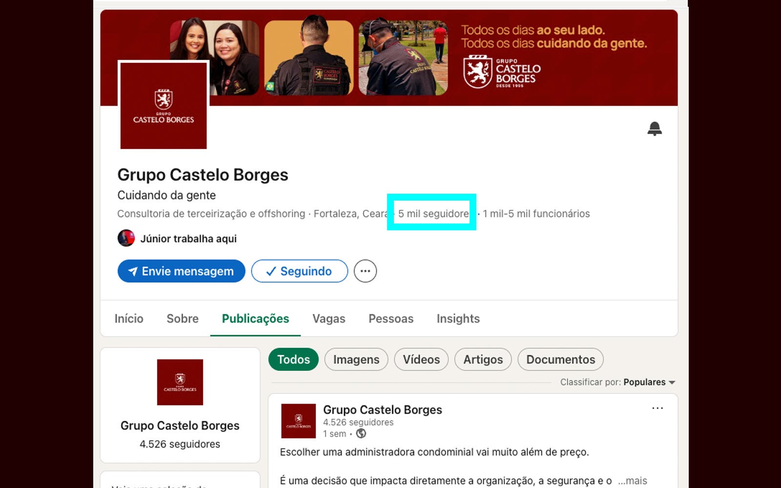Click 1 mil-5 mil funcionários link
Screen dimensions: 781x488
[x=536, y=214]
